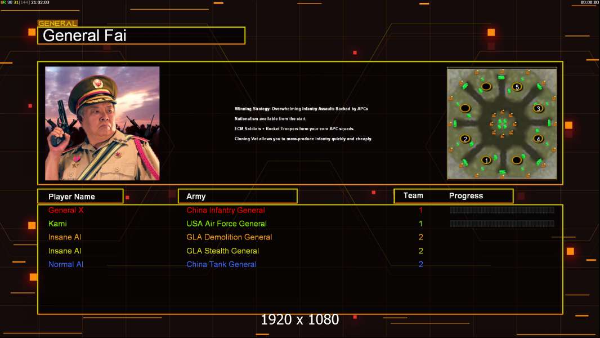This screenshot has width=600, height=338.
Task: Click start position 3 on the map
Action: pyautogui.click(x=538, y=108)
